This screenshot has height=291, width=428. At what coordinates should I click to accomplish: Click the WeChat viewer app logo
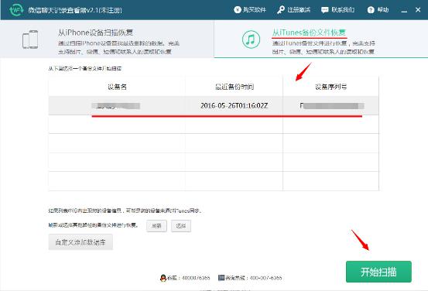[16, 10]
